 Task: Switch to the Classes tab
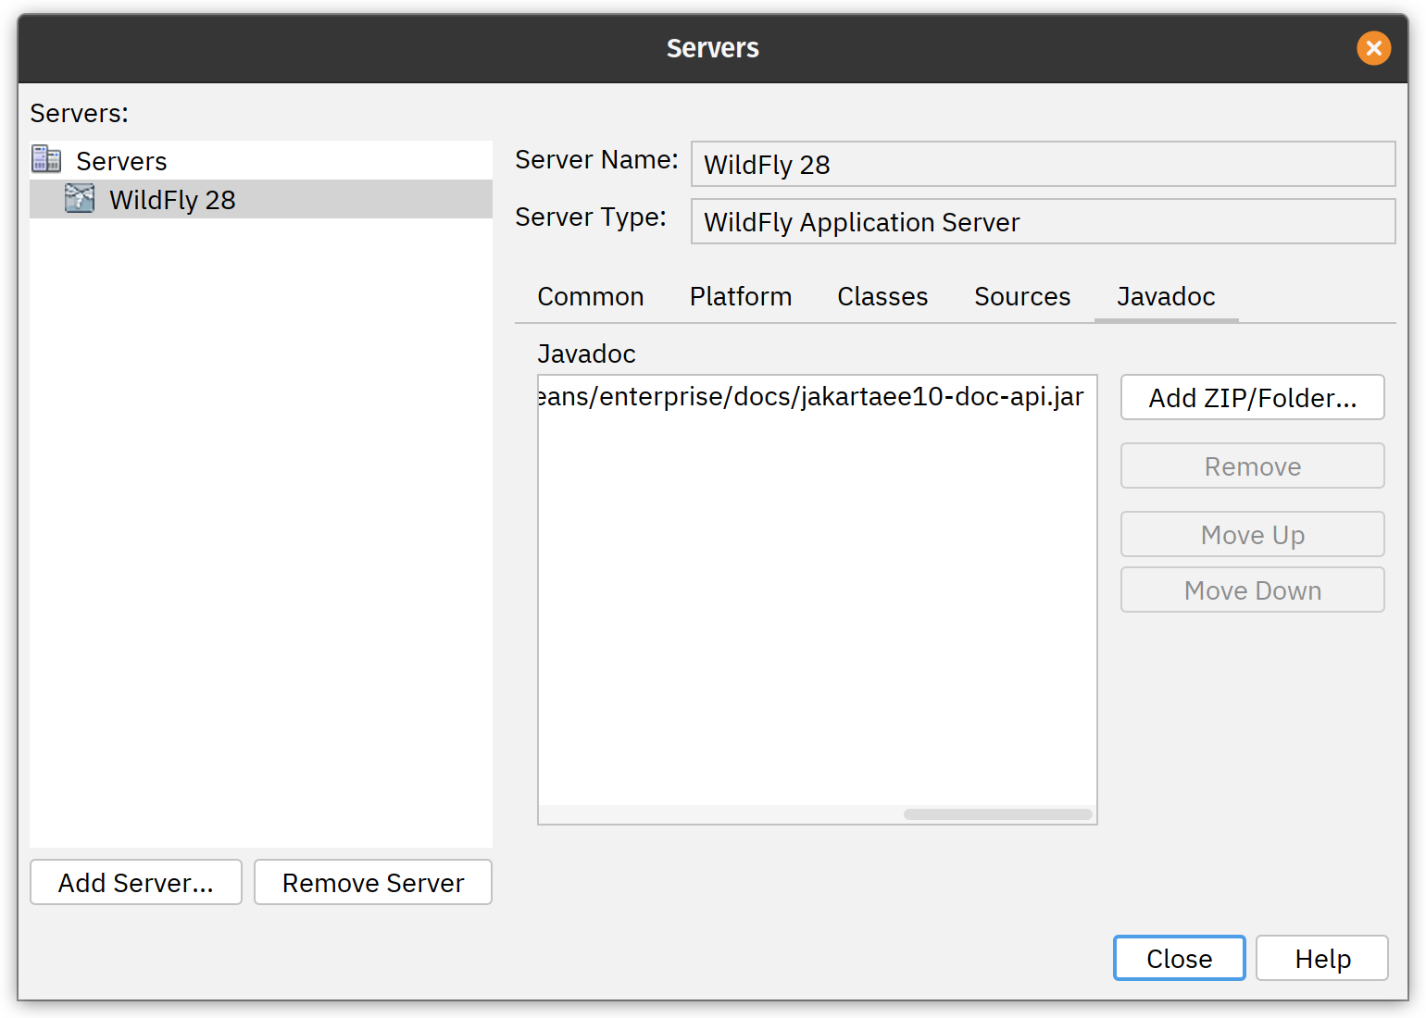click(x=882, y=296)
